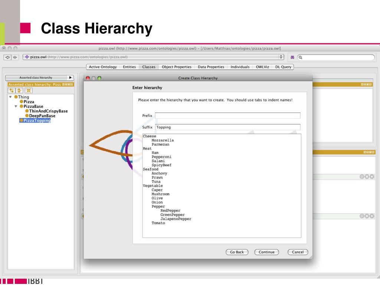Click the o edit icon in upper green row
Screen dimensions: 380x285
[x=372, y=177]
